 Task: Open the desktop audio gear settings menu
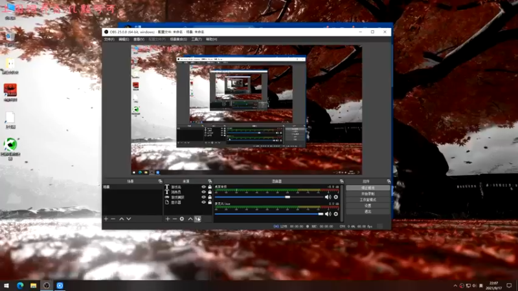pos(335,197)
